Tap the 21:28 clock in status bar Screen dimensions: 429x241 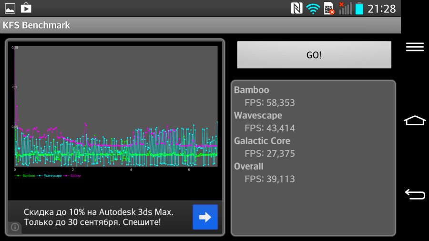pyautogui.click(x=381, y=9)
